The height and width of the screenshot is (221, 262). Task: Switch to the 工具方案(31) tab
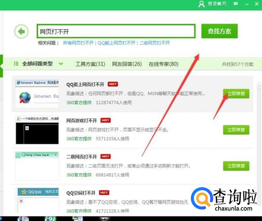(x=90, y=64)
